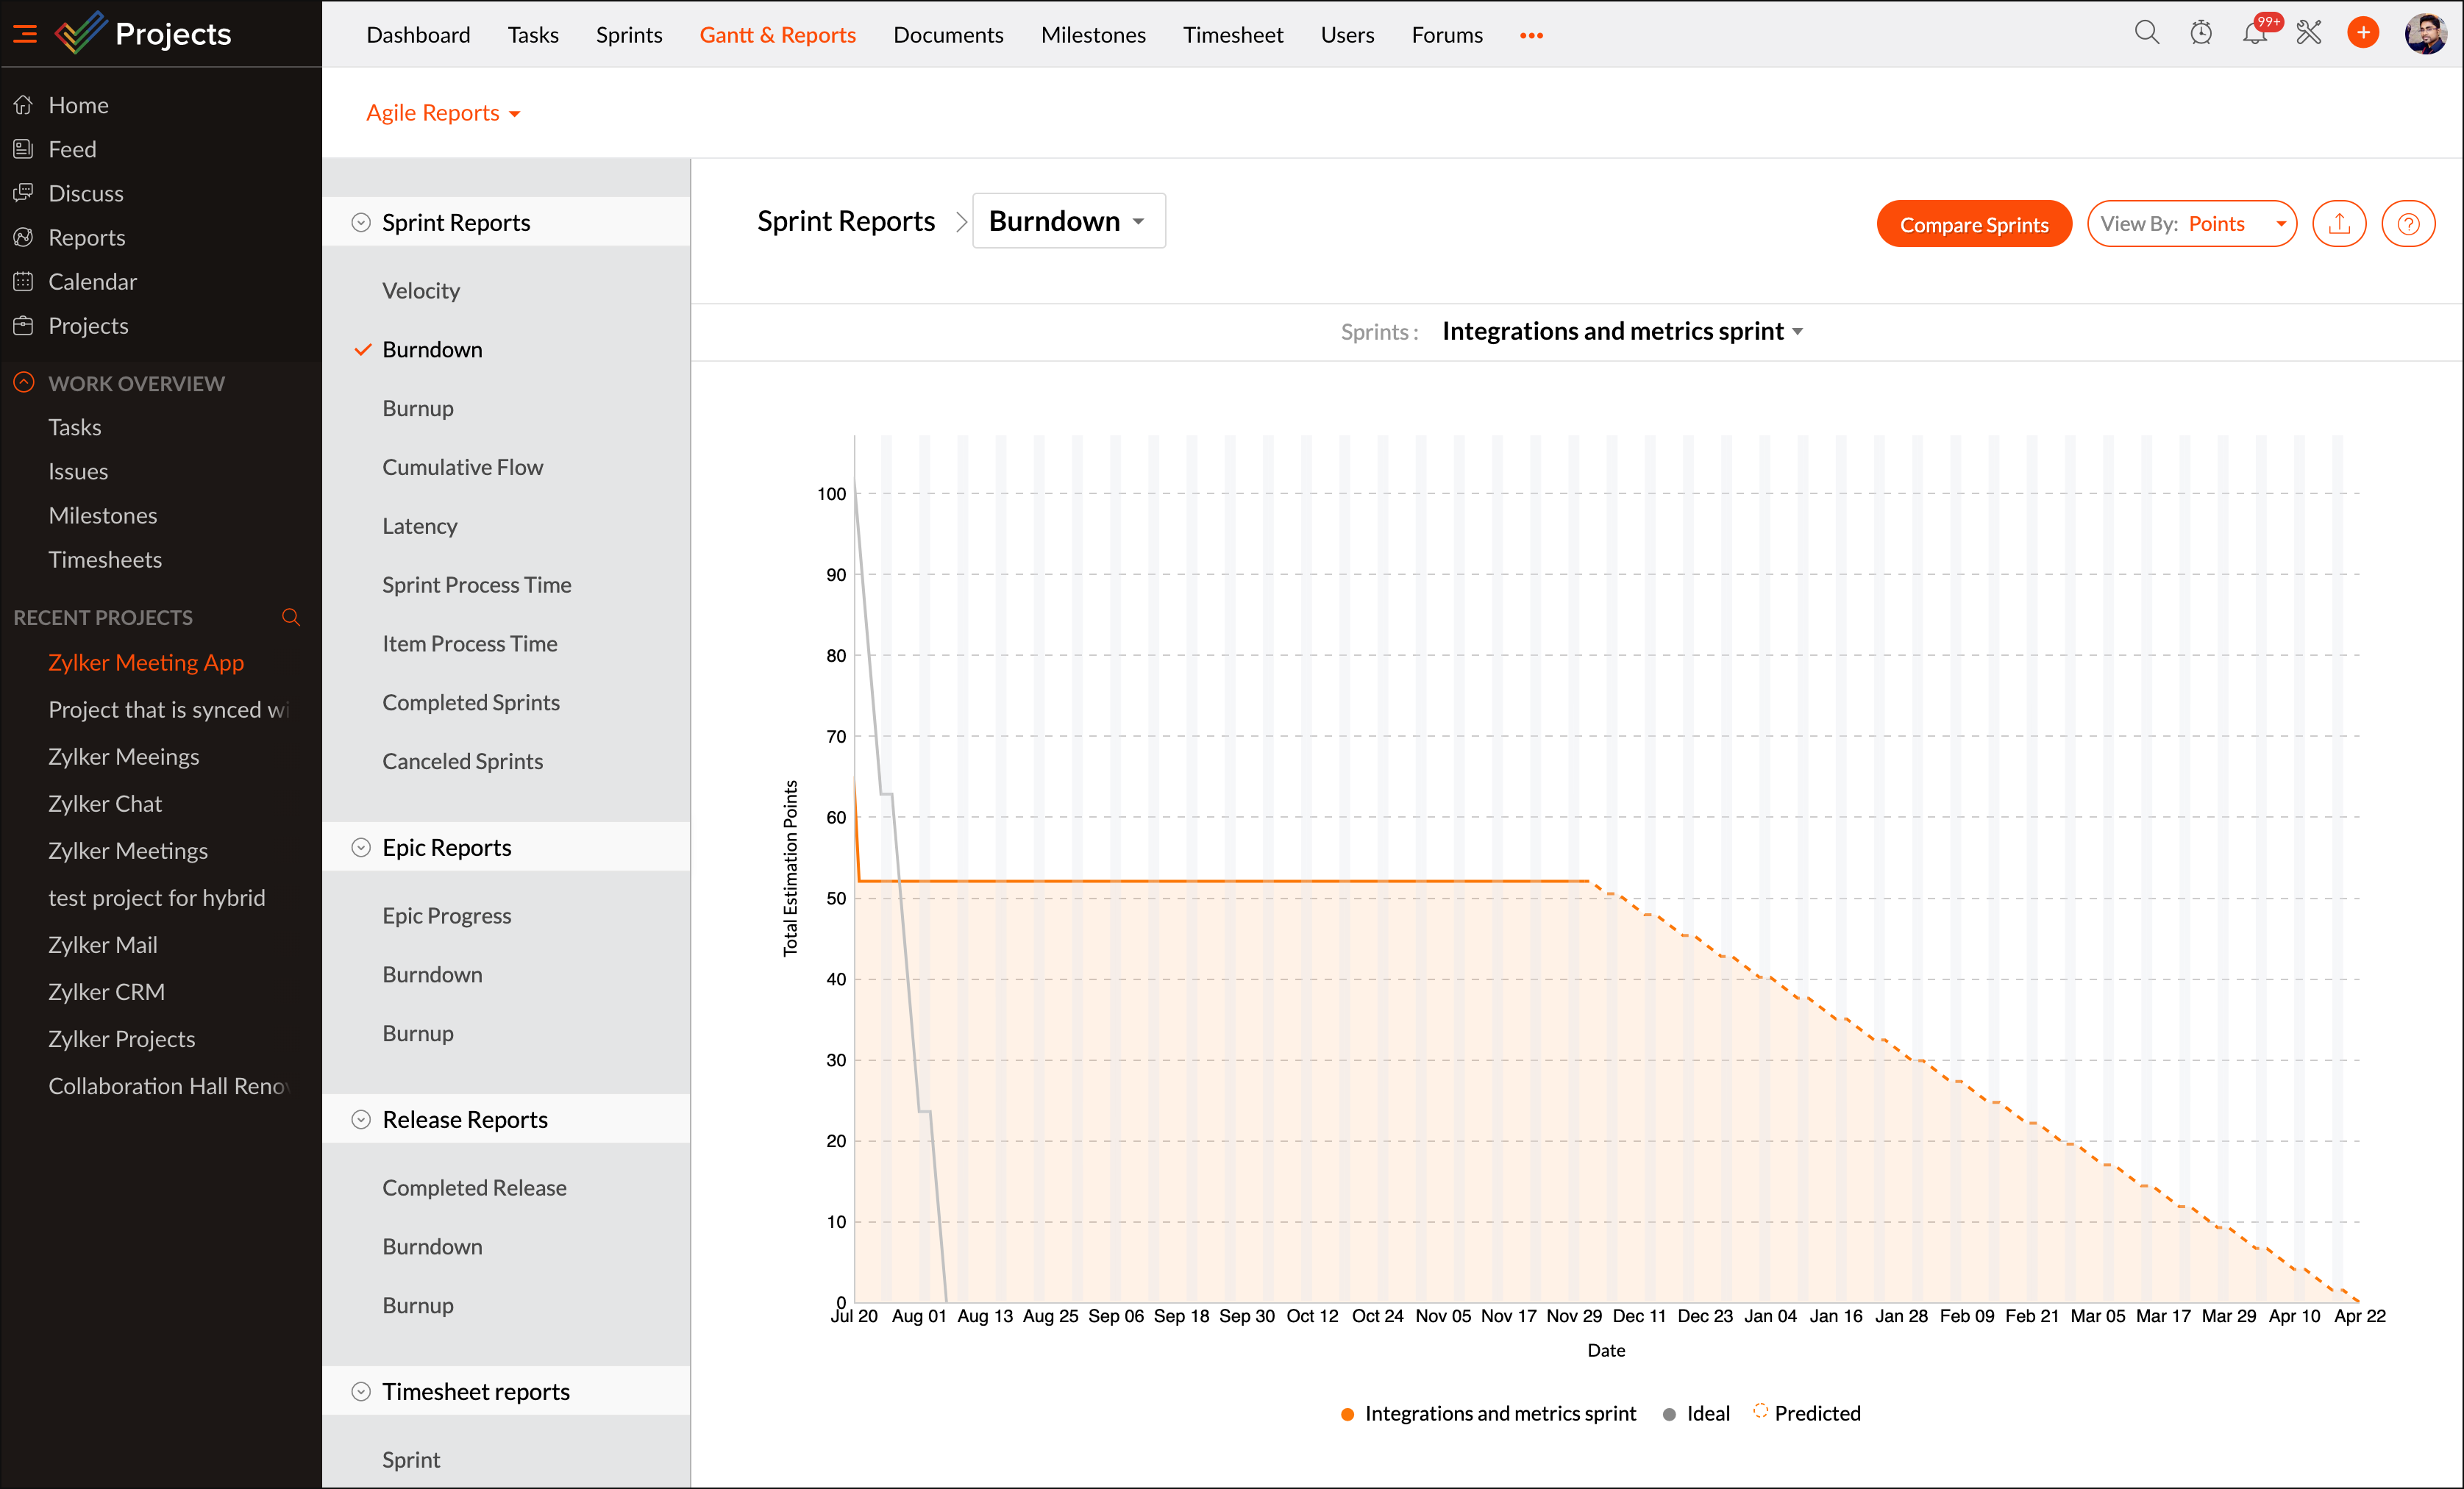The height and width of the screenshot is (1489, 2464).
Task: Toggle the hamburger menu icon
Action: point(25,34)
